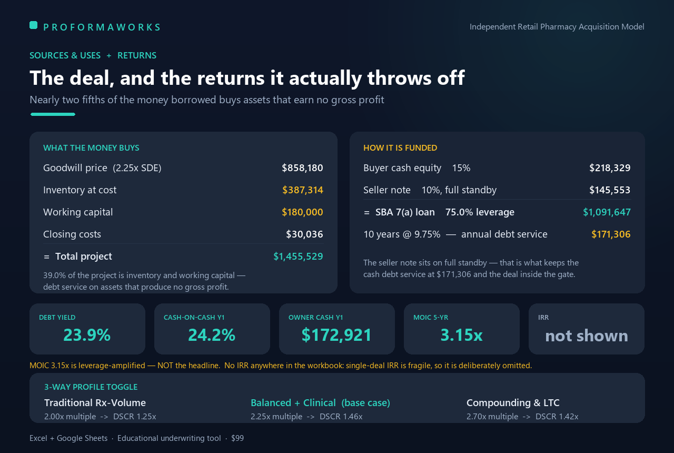Click the Goodwill price $858,180 value
Image resolution: width=674 pixels, height=453 pixels.
pos(302,168)
